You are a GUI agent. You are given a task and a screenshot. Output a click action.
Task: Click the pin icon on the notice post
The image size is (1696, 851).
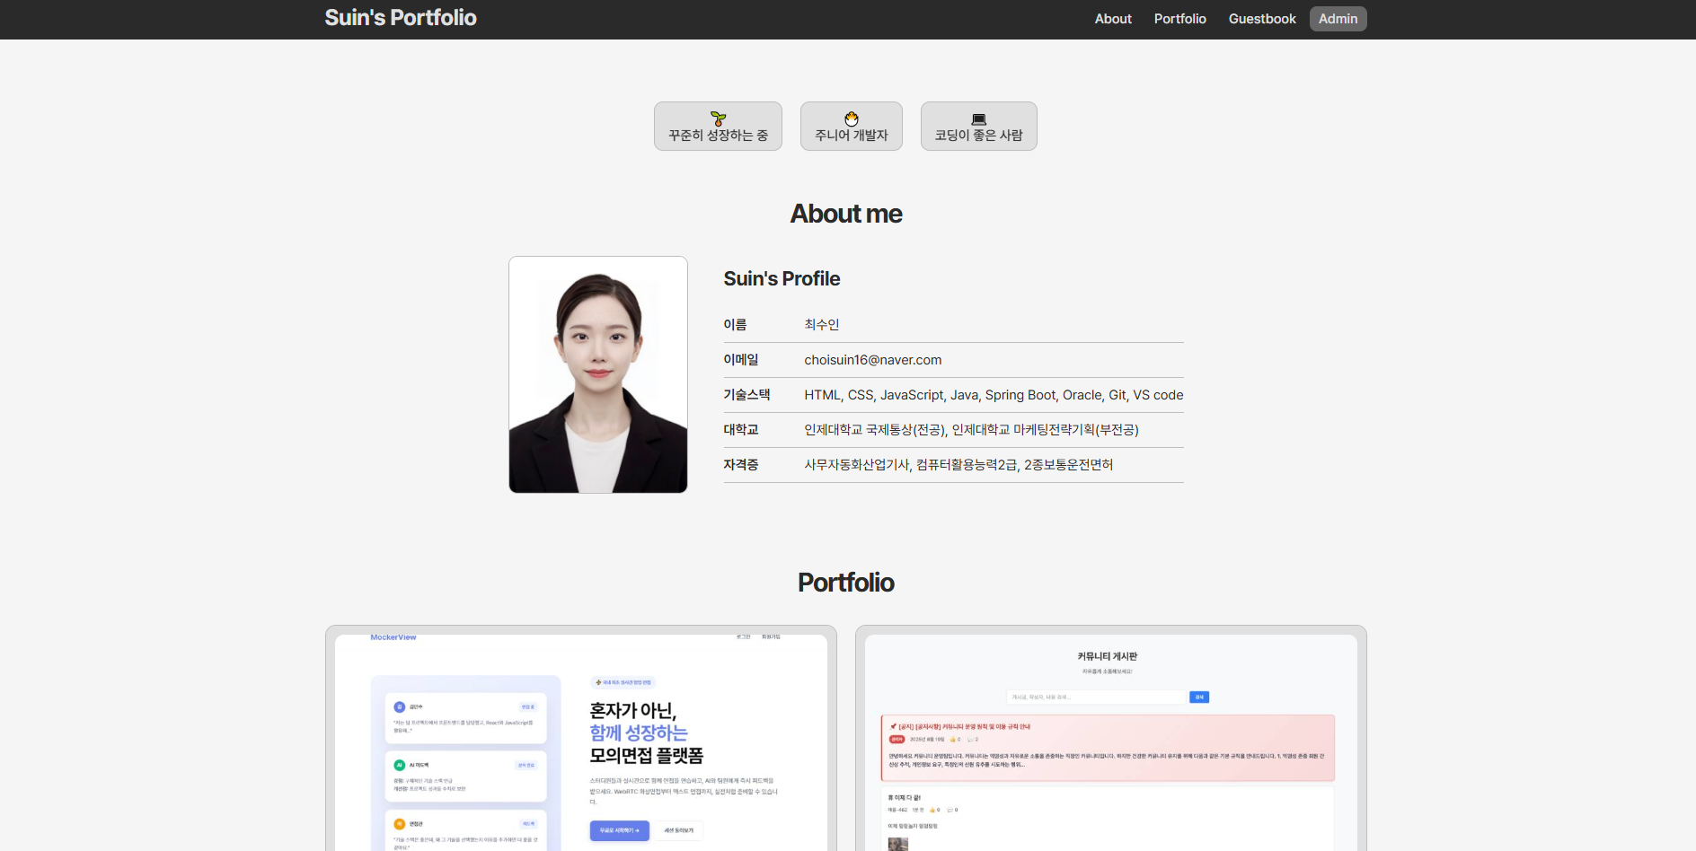click(x=892, y=727)
